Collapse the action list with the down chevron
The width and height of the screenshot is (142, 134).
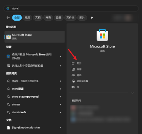pos(132,93)
